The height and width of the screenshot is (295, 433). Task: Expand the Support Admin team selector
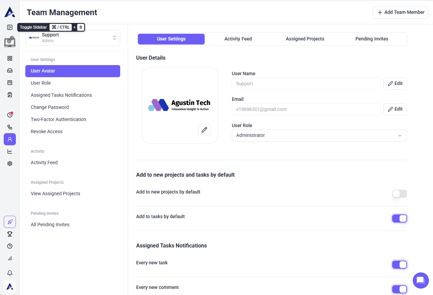pos(73,38)
